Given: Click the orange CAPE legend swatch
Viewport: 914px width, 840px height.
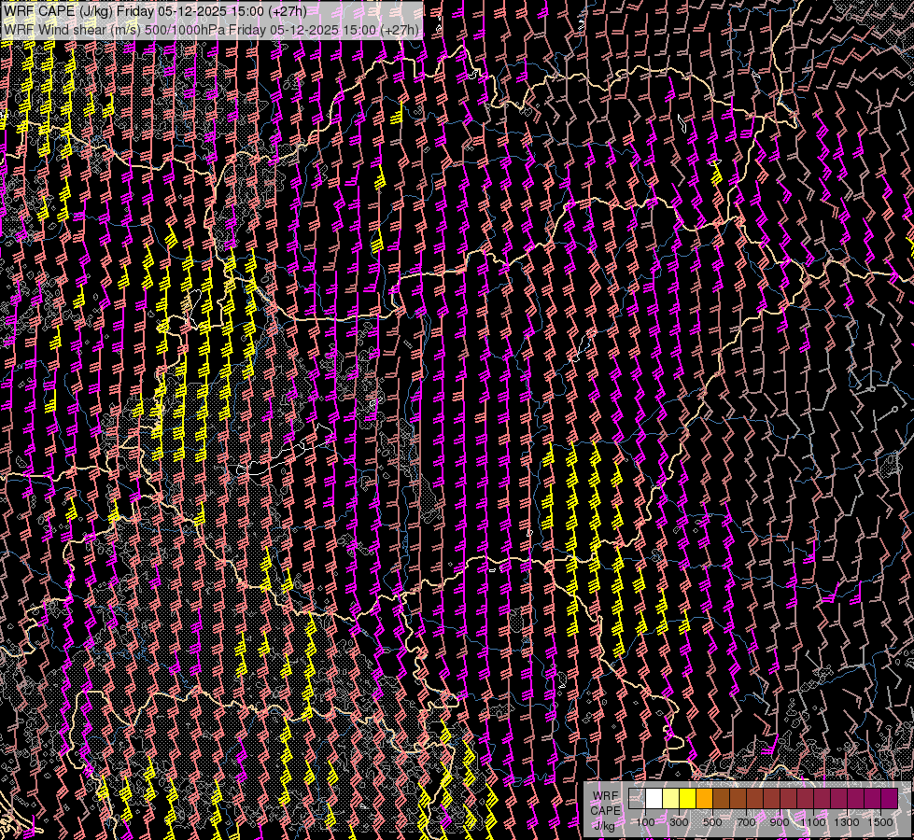Looking at the screenshot, I should click(704, 799).
